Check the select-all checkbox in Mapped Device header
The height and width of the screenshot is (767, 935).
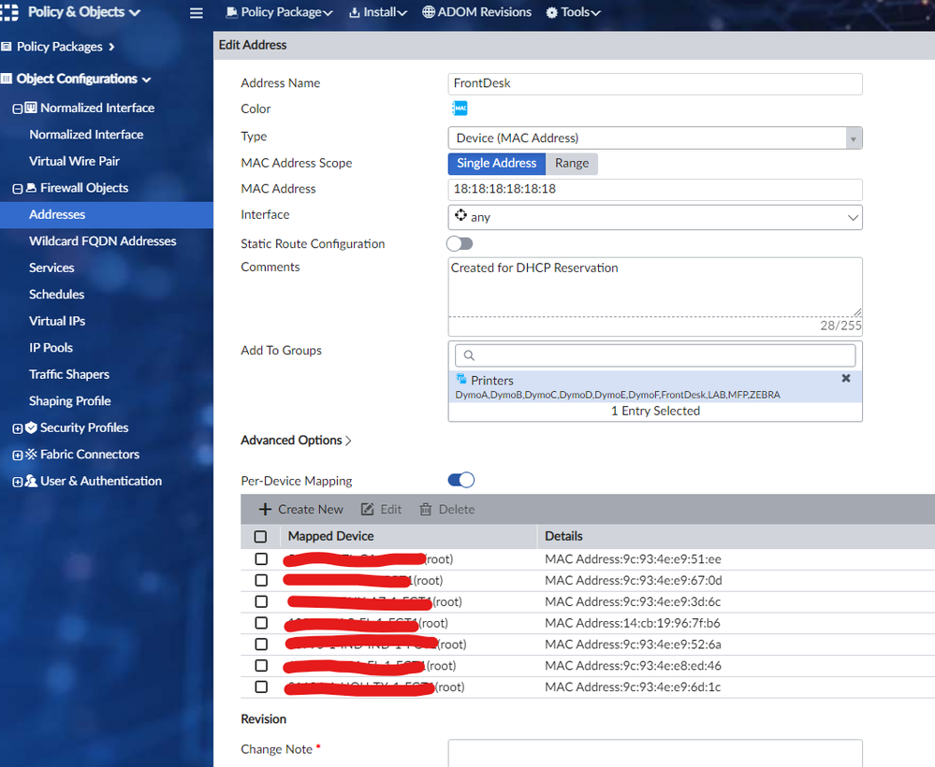click(x=260, y=537)
